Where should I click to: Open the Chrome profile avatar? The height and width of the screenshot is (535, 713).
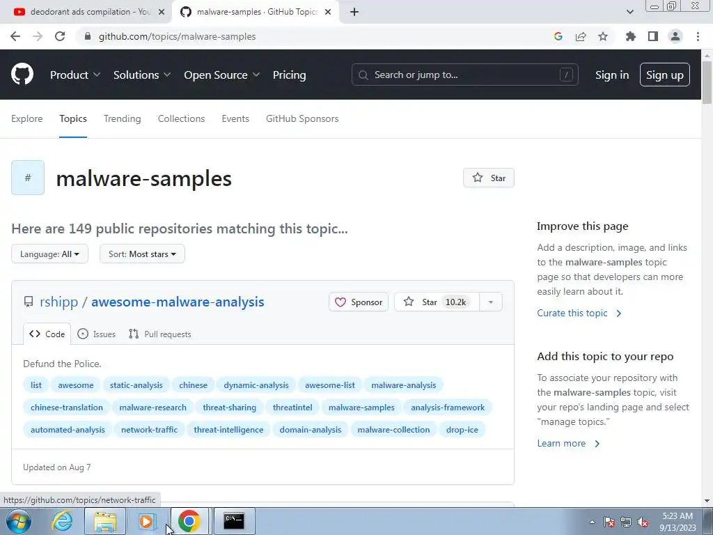point(675,36)
